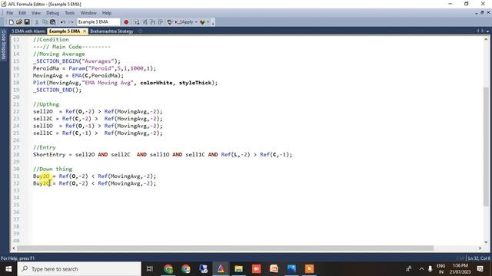492x276 pixels.
Task: Open the Help menu
Action: (106, 13)
